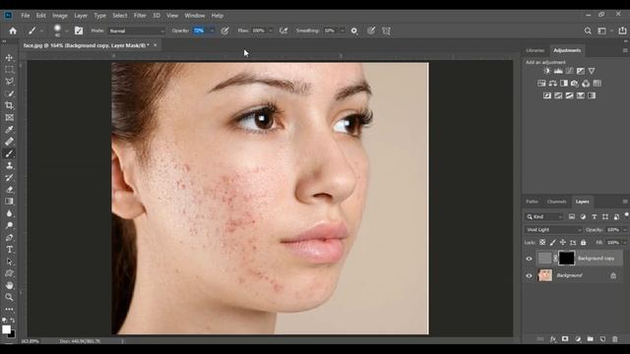Toggle lock position
Image resolution: width=630 pixels, height=354 pixels.
[562, 243]
